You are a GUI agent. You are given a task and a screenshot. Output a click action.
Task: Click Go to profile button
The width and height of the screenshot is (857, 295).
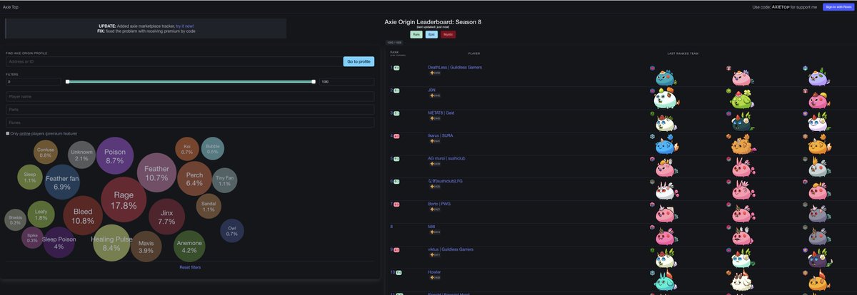point(359,62)
